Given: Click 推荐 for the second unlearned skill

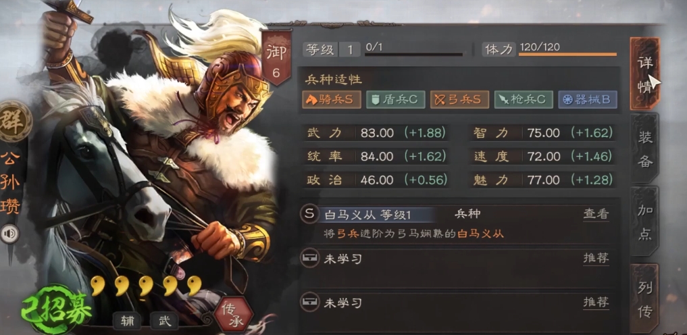Looking at the screenshot, I should tap(596, 302).
